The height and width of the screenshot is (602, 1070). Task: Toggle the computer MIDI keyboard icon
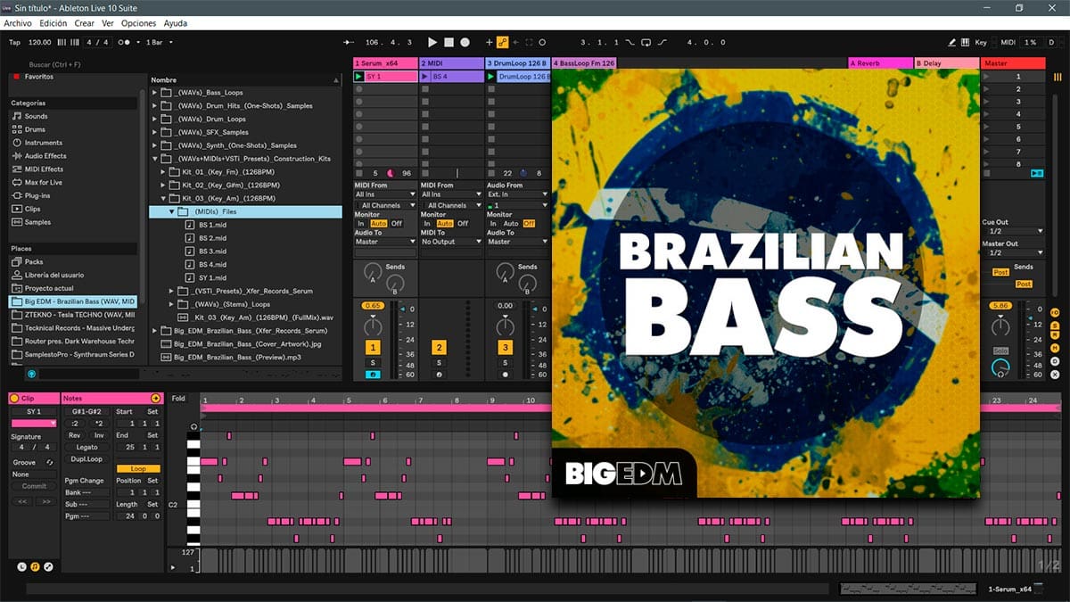pyautogui.click(x=965, y=42)
